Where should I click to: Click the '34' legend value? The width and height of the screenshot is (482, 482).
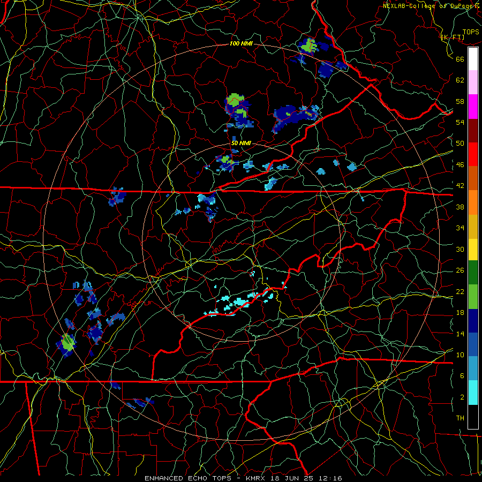pos(460,228)
